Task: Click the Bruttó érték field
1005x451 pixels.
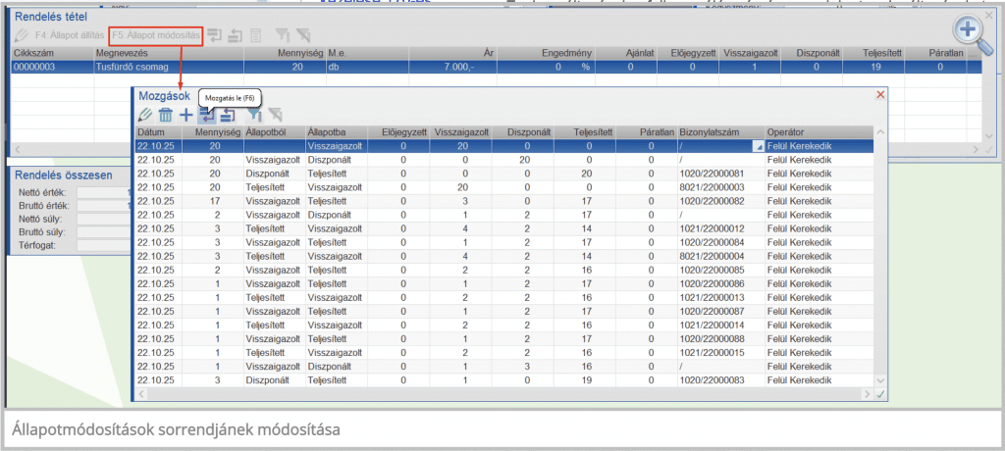Action: 104,206
